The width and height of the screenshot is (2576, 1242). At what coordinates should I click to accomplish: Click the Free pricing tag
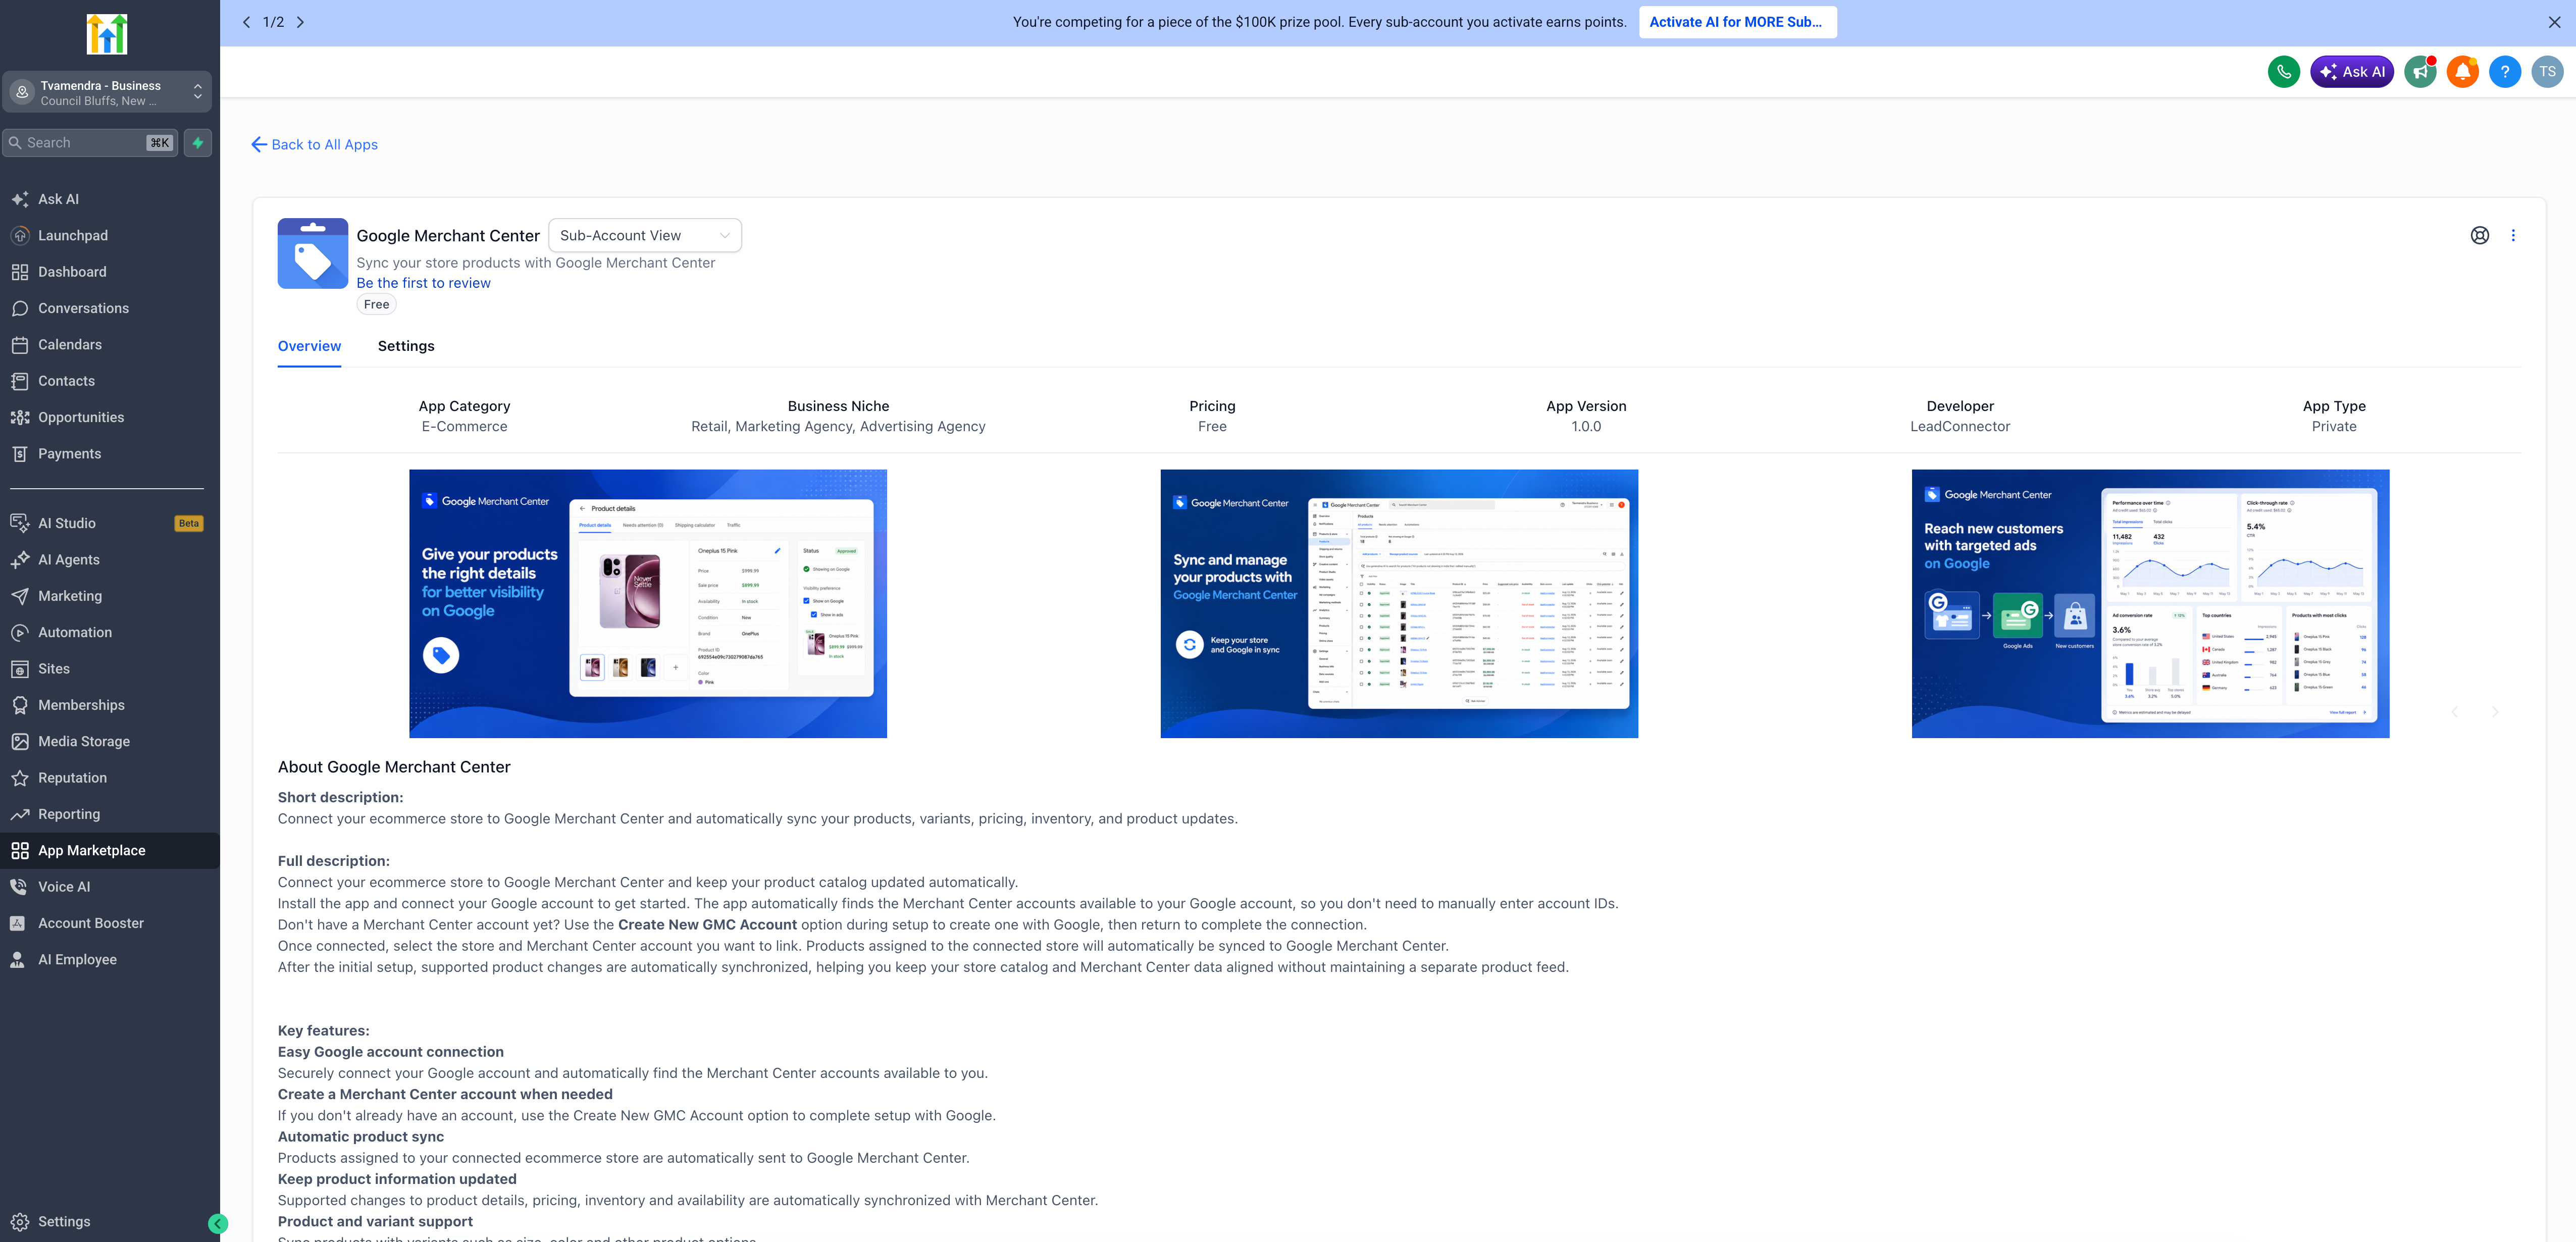pyautogui.click(x=377, y=305)
